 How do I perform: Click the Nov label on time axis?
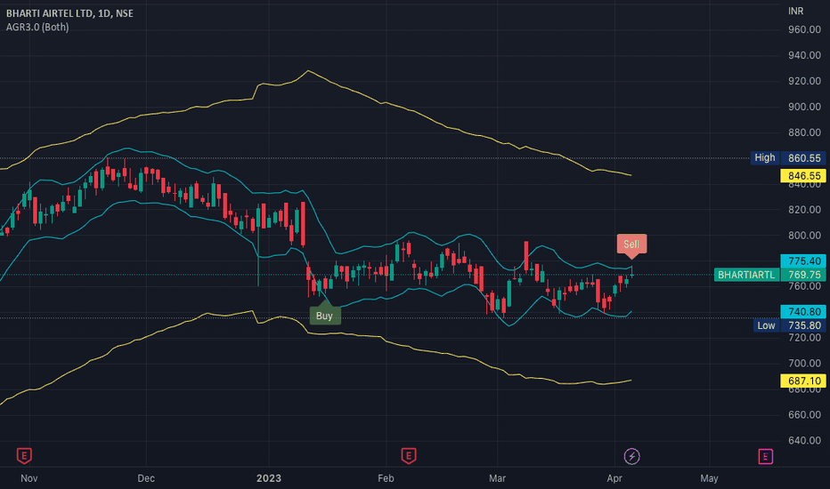[29, 478]
